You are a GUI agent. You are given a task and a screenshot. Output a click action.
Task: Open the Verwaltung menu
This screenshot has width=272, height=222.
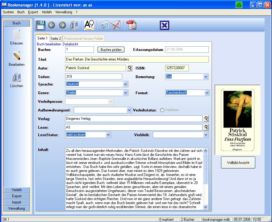coord(64,12)
